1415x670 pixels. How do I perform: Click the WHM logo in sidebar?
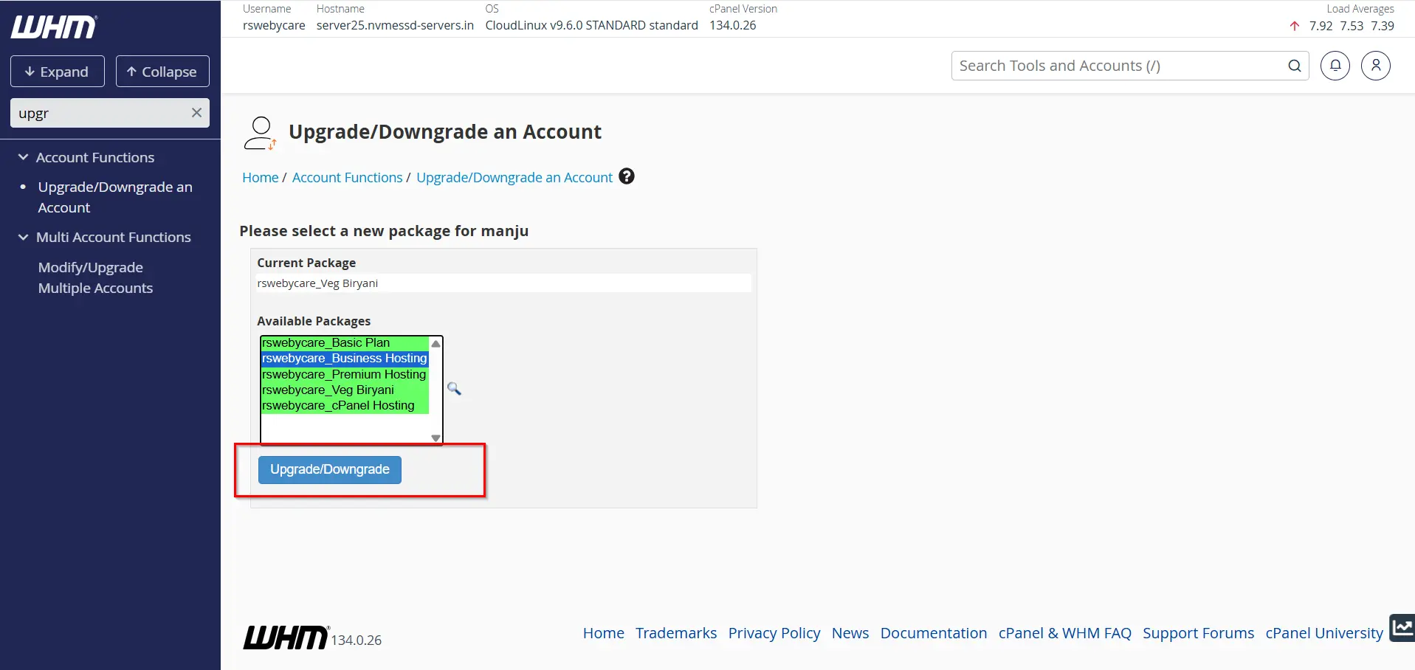click(54, 27)
